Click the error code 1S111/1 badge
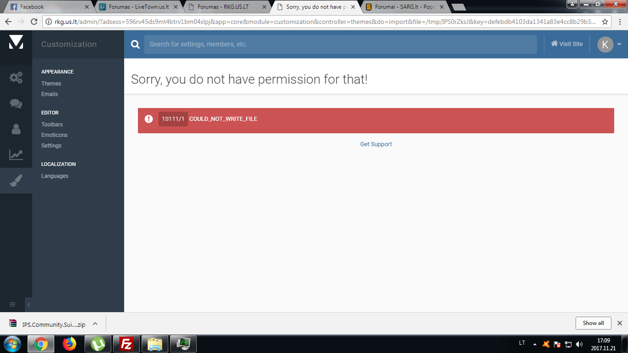The width and height of the screenshot is (628, 353). (173, 119)
